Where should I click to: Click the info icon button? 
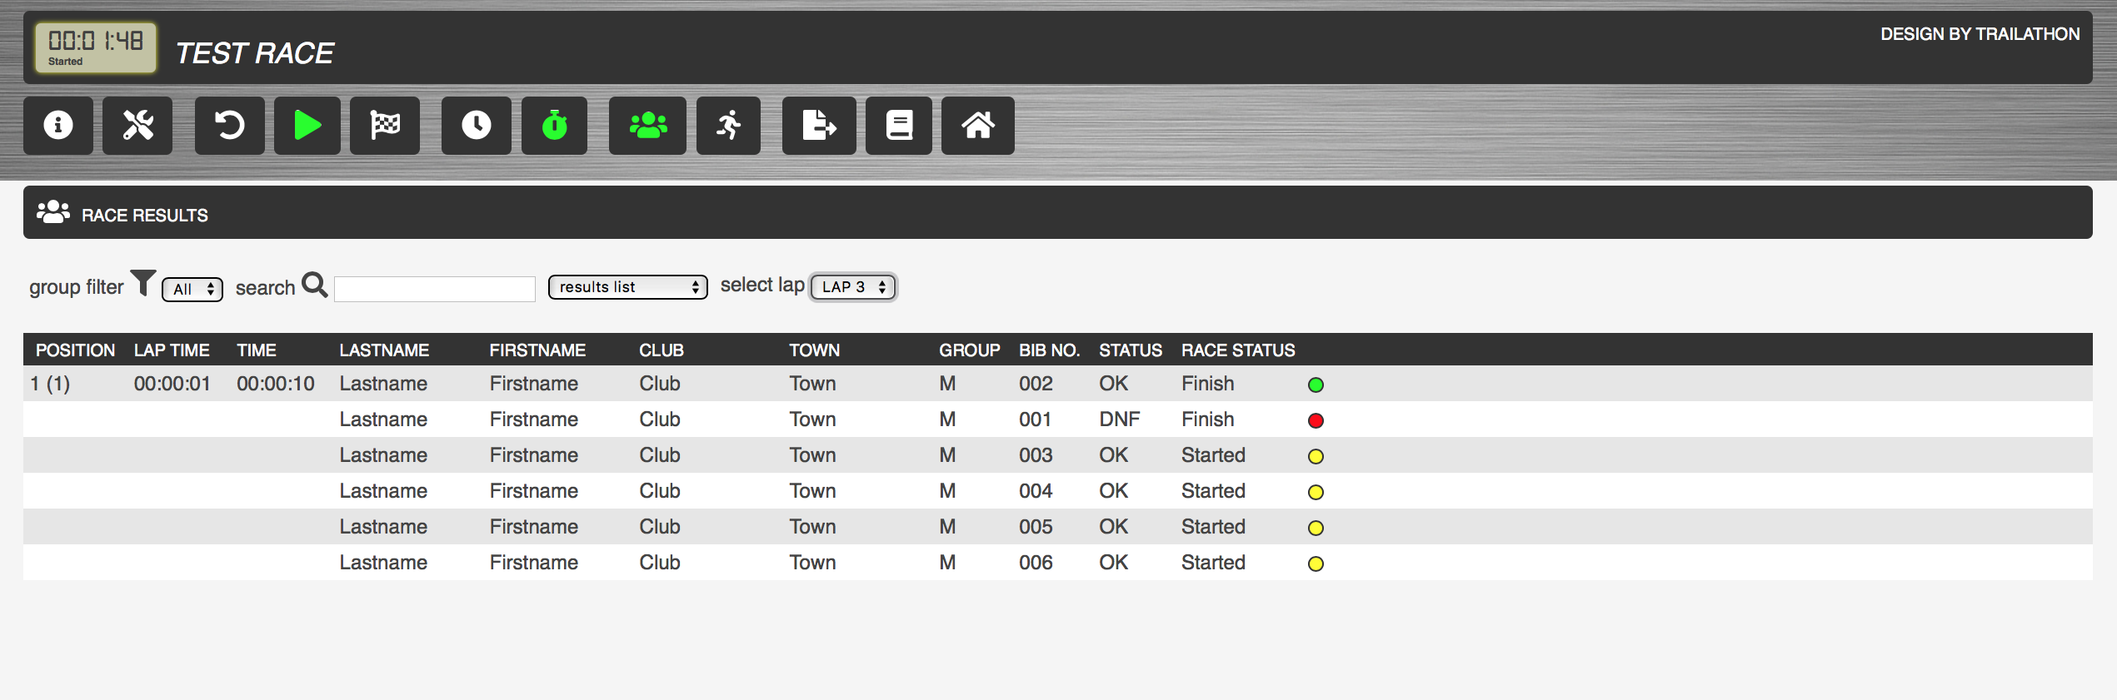coord(57,126)
